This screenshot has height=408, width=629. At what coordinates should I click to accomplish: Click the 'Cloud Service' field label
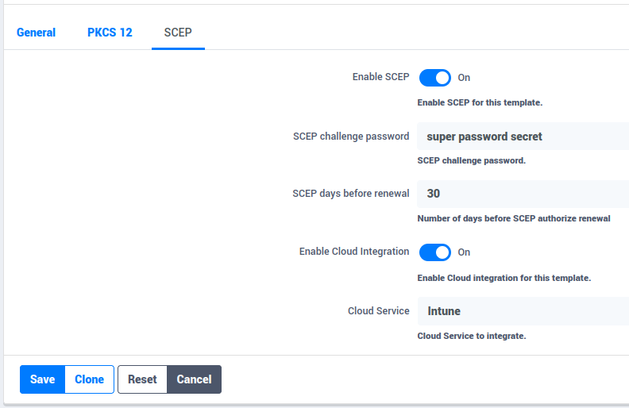(378, 310)
